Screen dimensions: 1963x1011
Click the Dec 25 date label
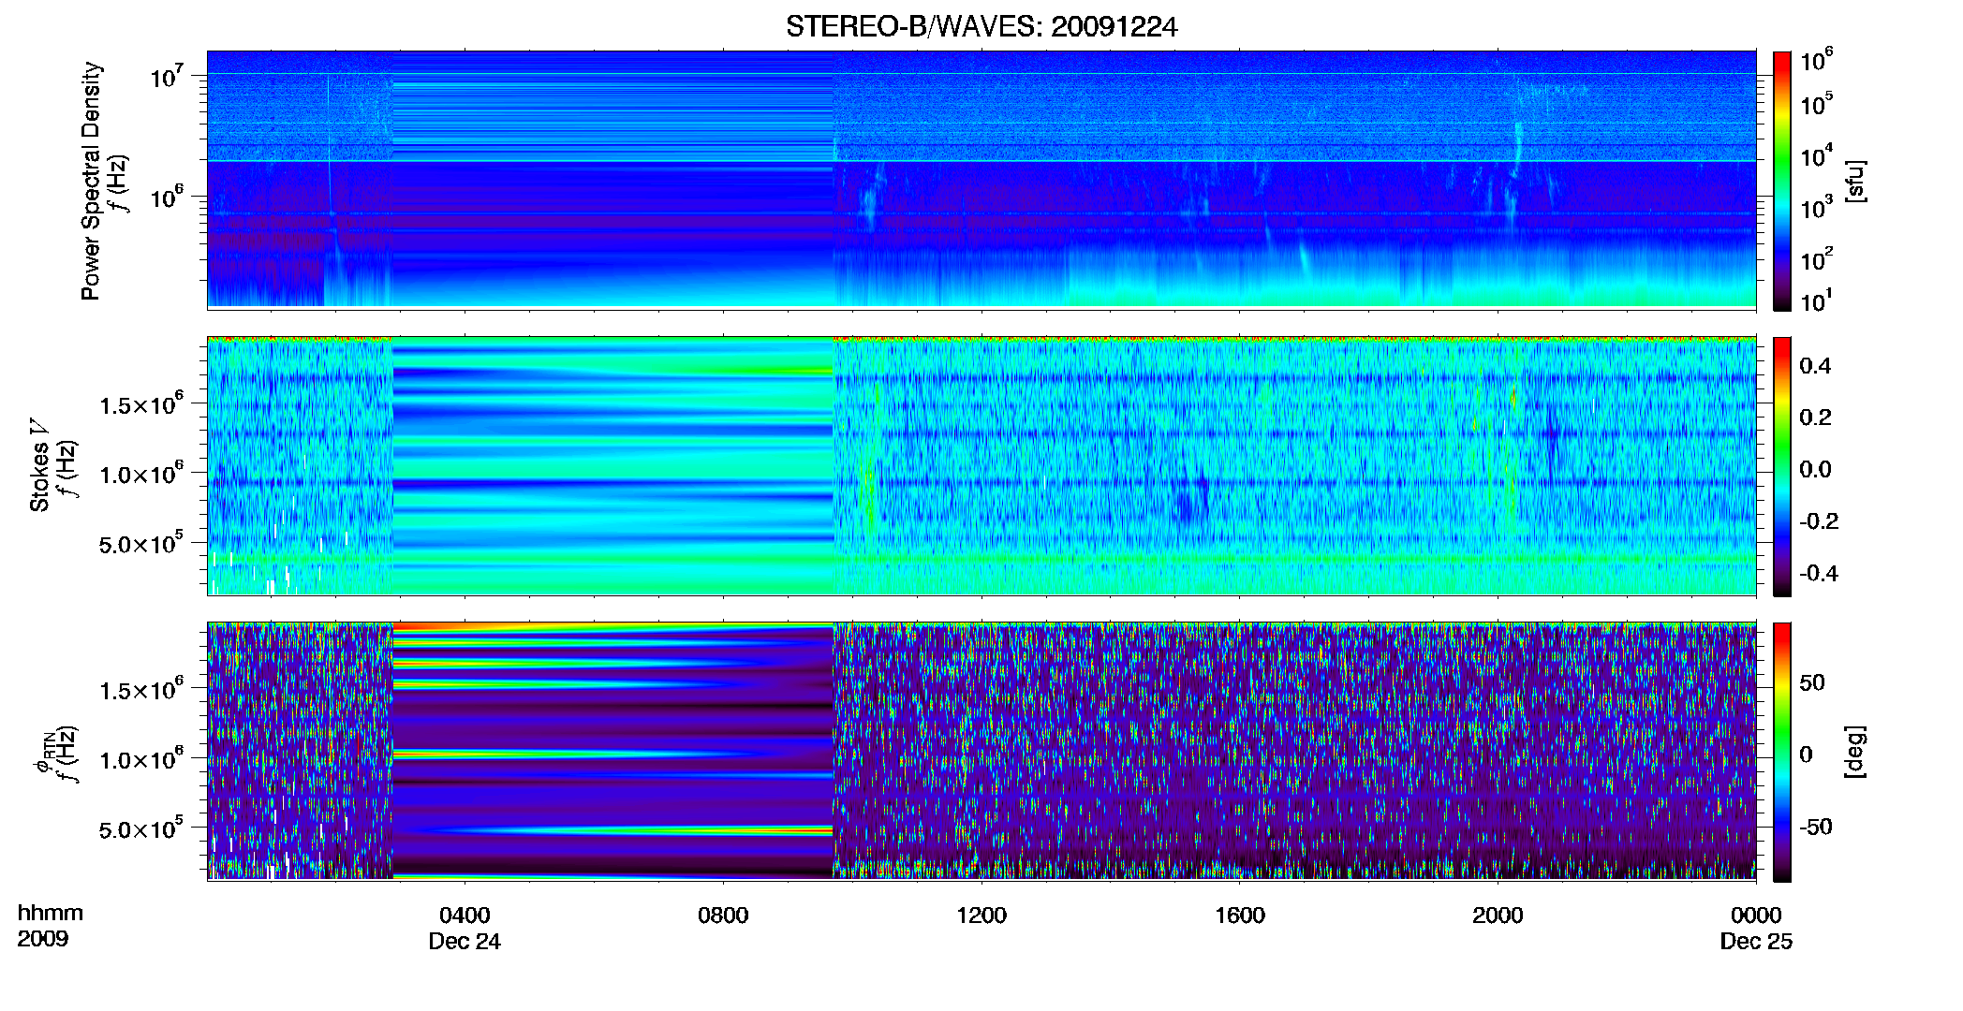[1756, 942]
